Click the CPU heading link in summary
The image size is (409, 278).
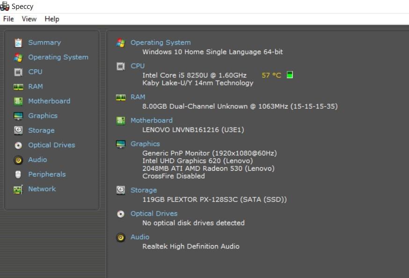pos(138,66)
